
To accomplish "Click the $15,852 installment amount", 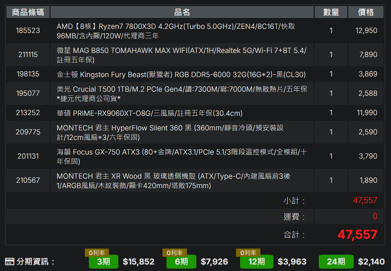I will click(138, 261).
